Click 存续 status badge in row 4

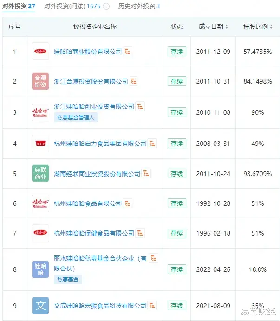(177, 144)
